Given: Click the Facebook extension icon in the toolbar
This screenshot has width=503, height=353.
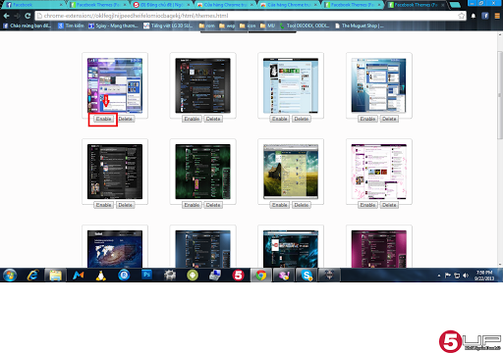Looking at the screenshot, I should [485, 16].
